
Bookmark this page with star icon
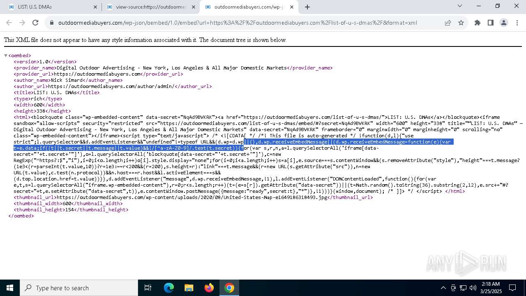tap(461, 23)
